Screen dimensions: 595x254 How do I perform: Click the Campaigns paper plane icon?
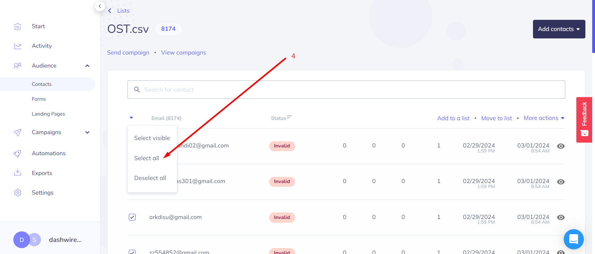click(x=18, y=133)
